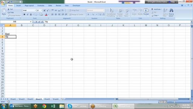The image size is (193, 109).
Task: Open the Cell Styles gallery
Action: coord(126,12)
